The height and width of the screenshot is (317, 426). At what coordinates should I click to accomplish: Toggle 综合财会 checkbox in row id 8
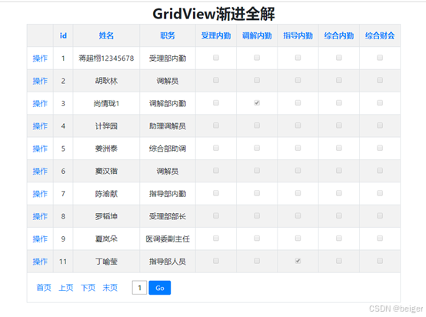[x=380, y=215]
